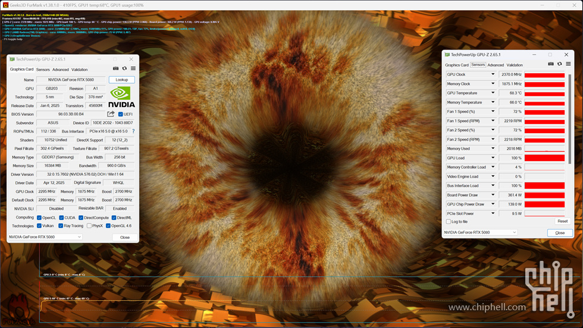The height and width of the screenshot is (328, 583).
Task: Switch to Advanced tab in Sensors window
Action: click(x=496, y=65)
